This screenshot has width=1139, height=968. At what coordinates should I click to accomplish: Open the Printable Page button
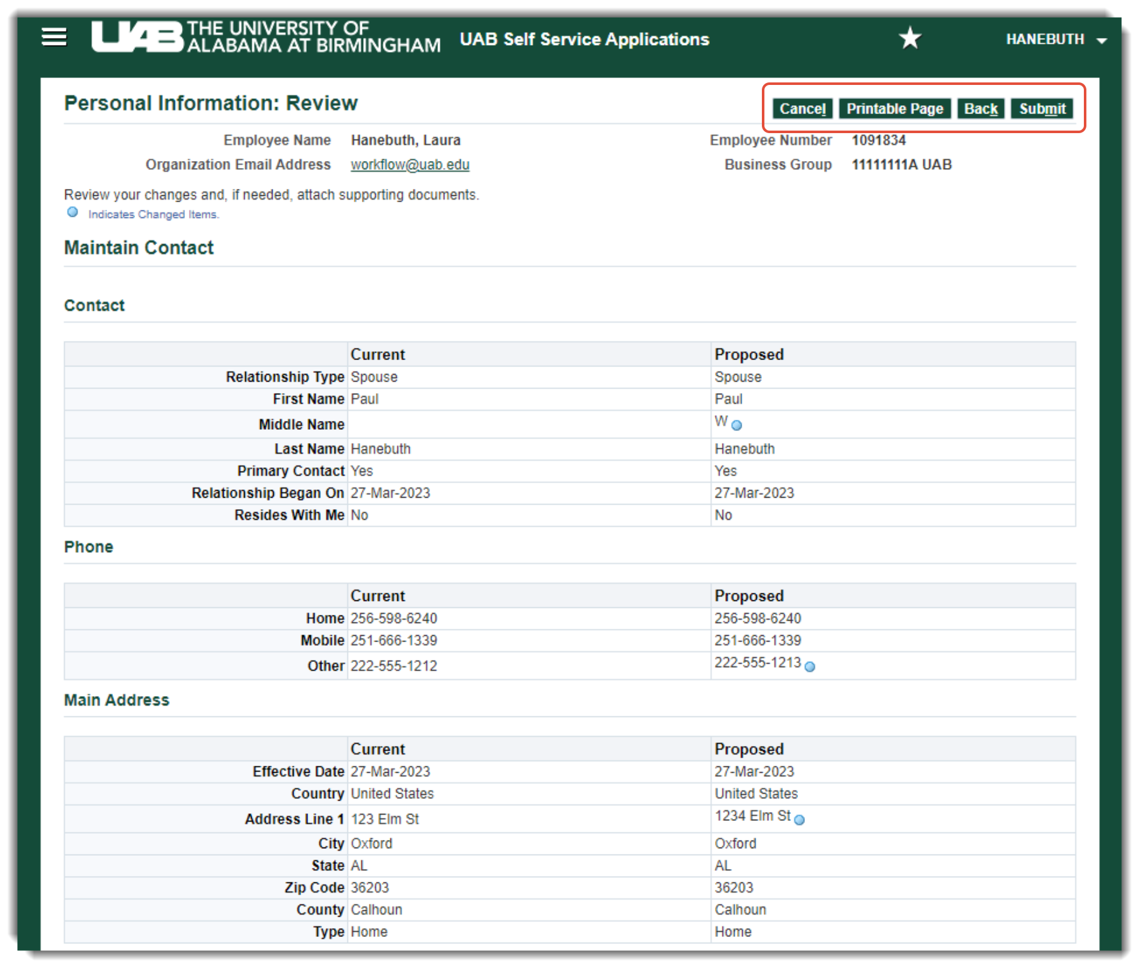click(x=895, y=108)
